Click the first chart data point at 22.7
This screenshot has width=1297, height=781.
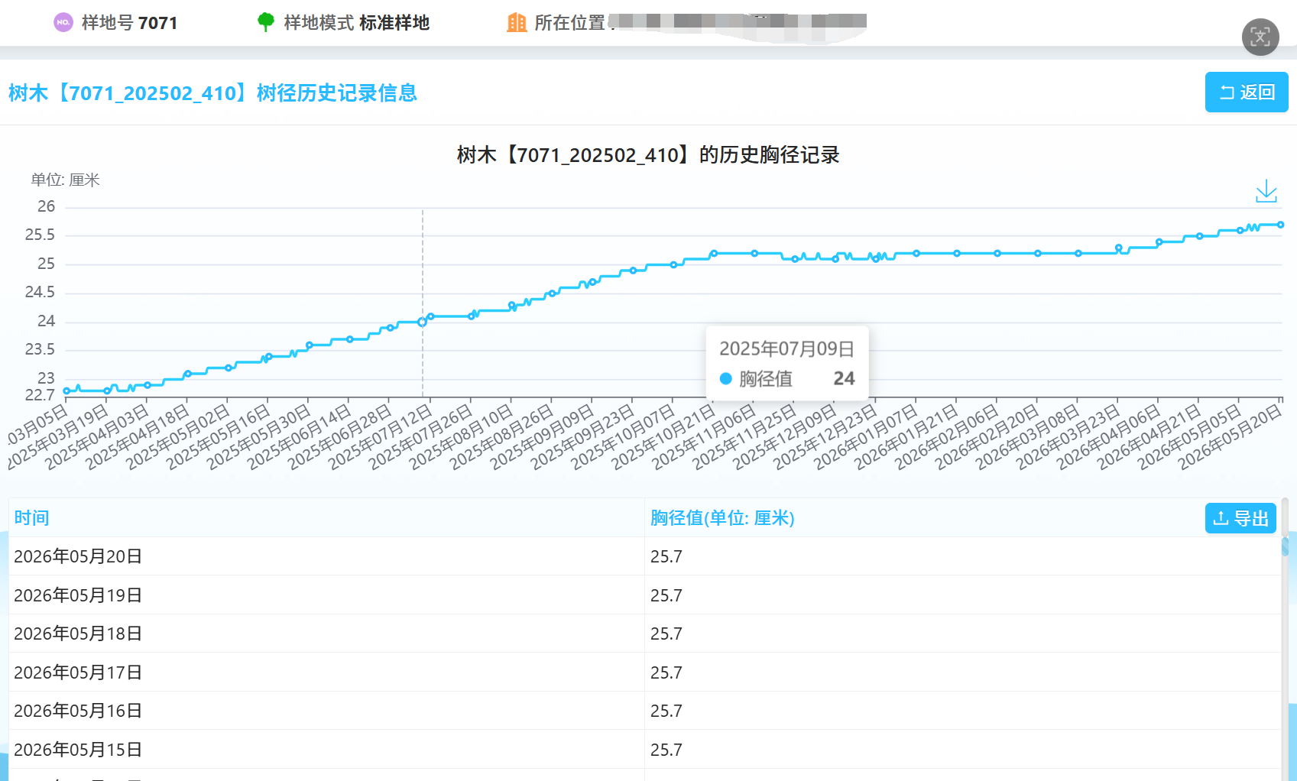[66, 391]
